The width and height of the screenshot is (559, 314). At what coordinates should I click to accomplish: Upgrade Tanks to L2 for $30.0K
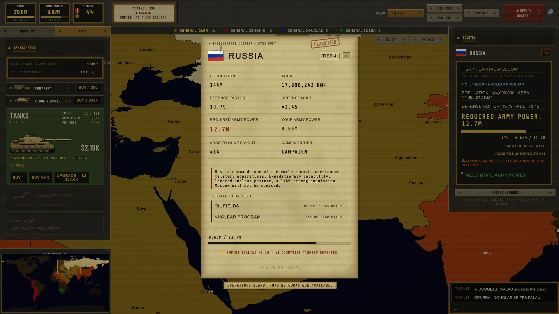pos(72,177)
